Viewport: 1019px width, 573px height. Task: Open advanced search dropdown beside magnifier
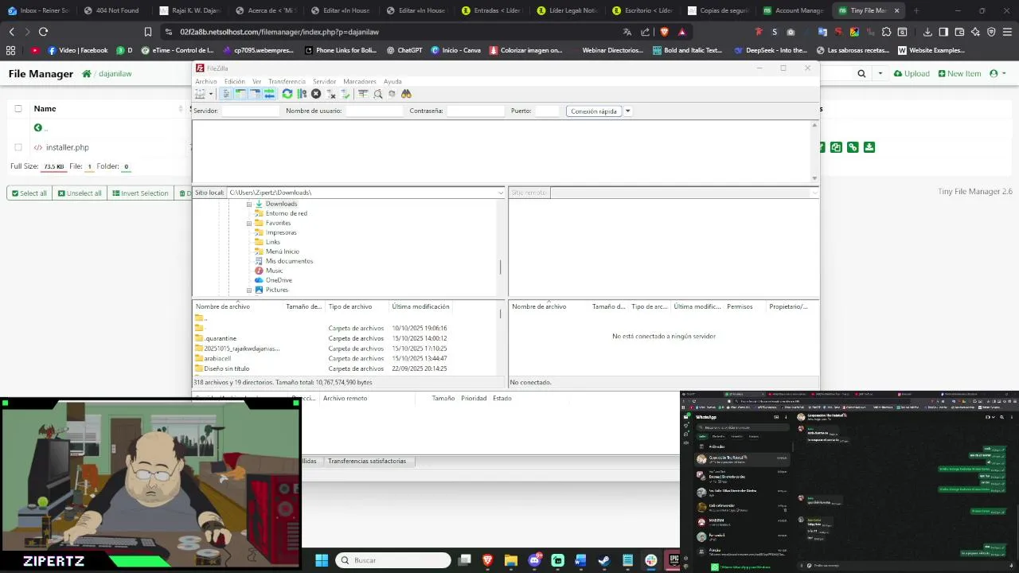(880, 74)
